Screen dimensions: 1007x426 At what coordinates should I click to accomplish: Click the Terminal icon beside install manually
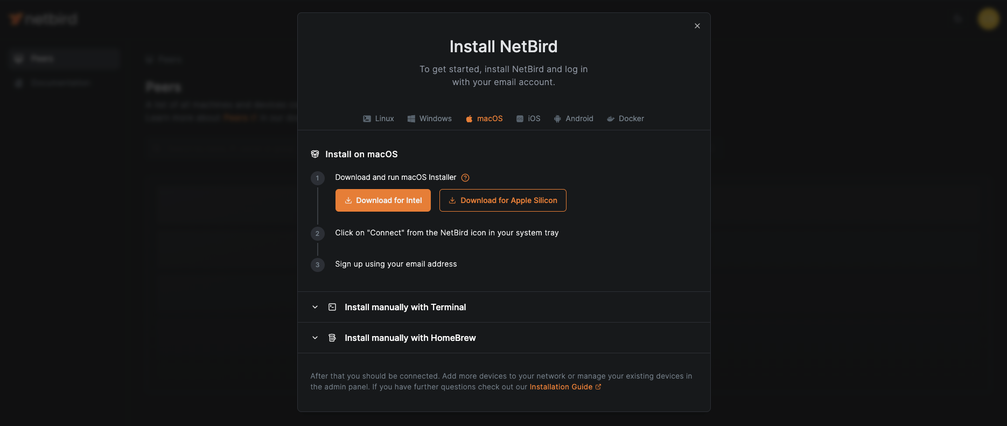(x=332, y=307)
